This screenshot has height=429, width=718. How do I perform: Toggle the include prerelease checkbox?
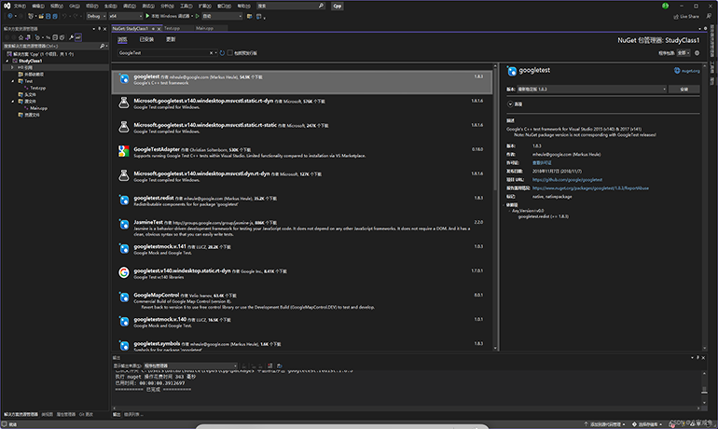coord(230,53)
